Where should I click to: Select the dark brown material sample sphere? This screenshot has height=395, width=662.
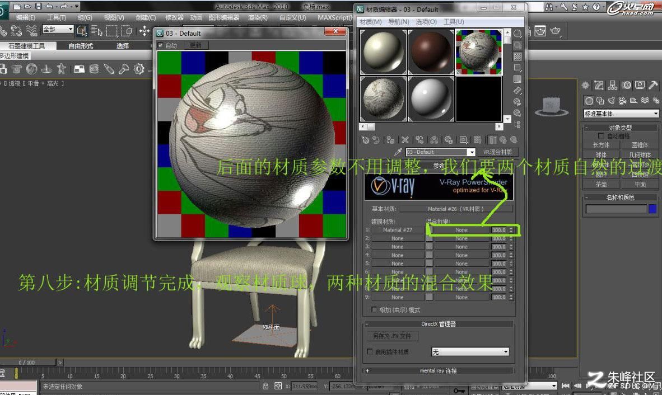pos(431,52)
